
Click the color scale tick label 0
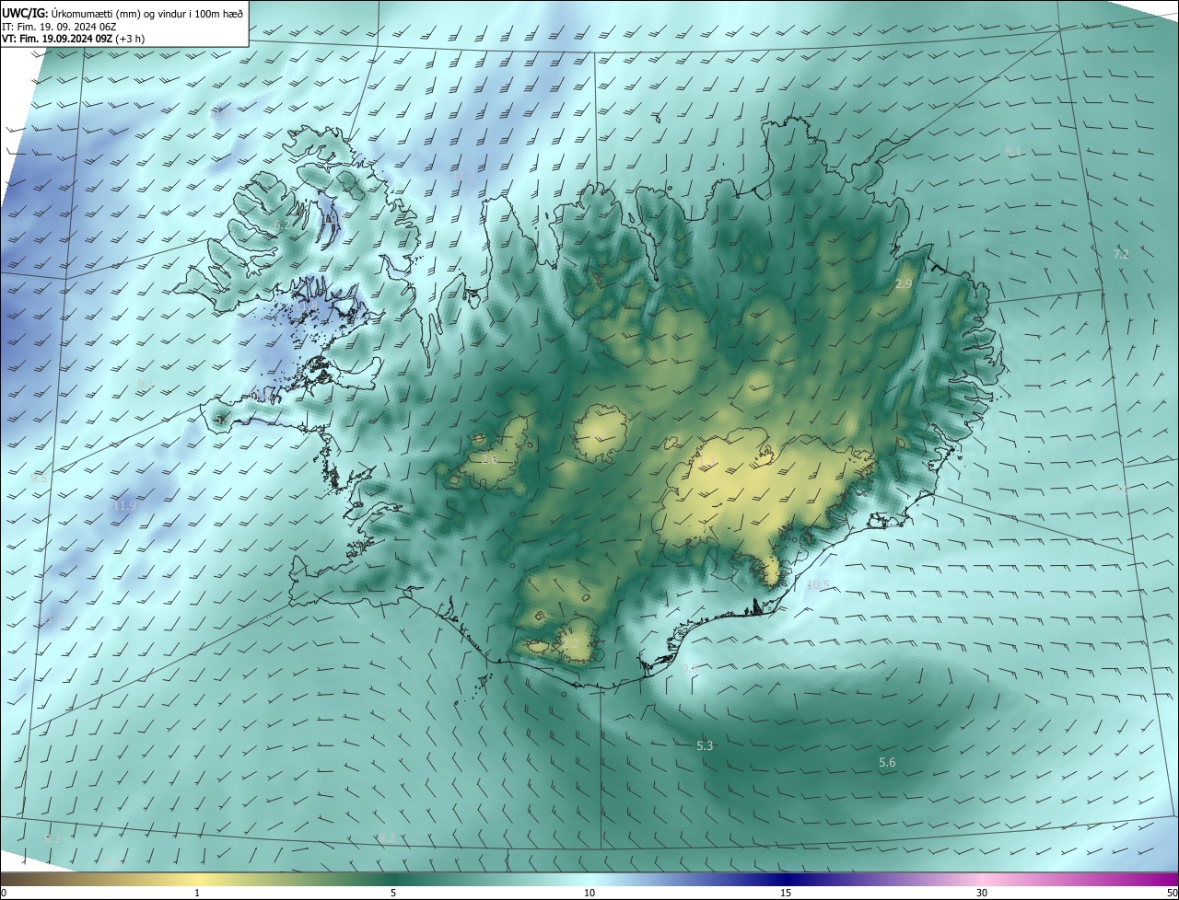click(3, 894)
